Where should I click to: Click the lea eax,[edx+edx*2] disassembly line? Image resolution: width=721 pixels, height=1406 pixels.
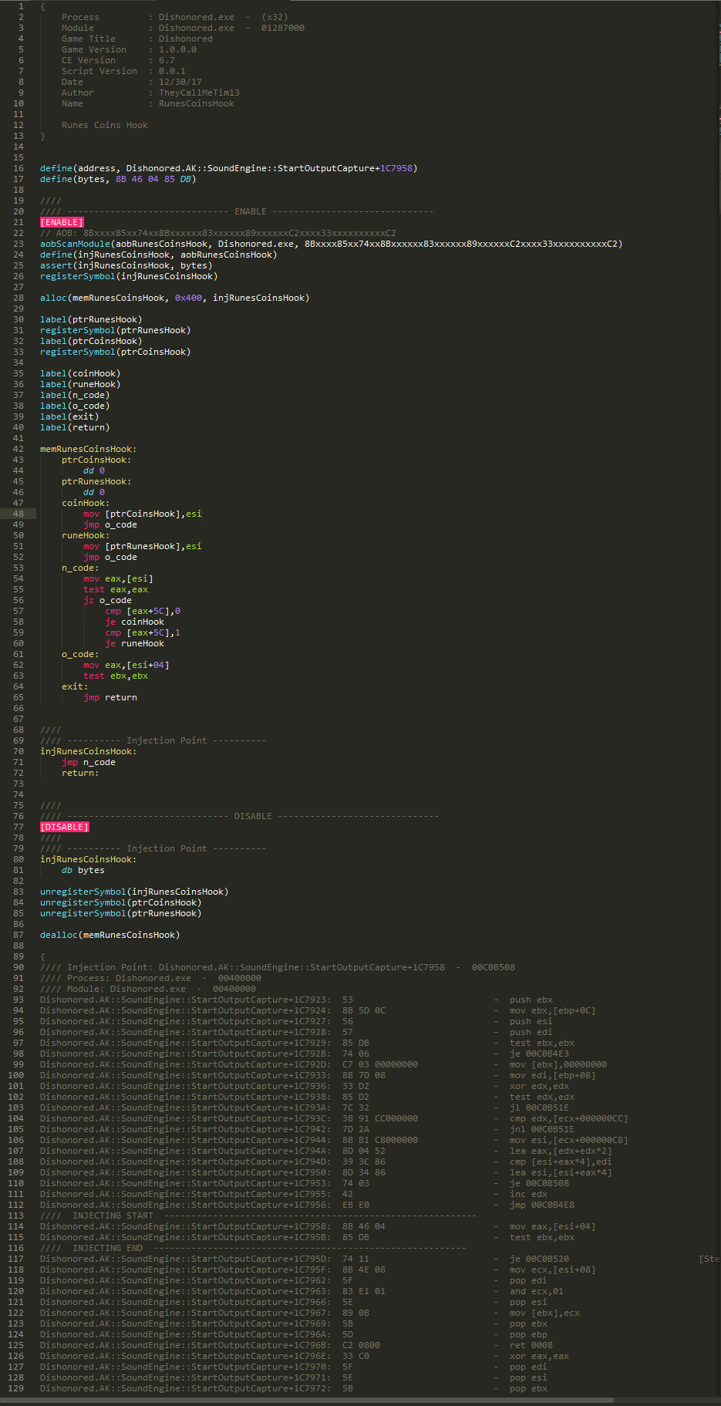coord(326,1151)
